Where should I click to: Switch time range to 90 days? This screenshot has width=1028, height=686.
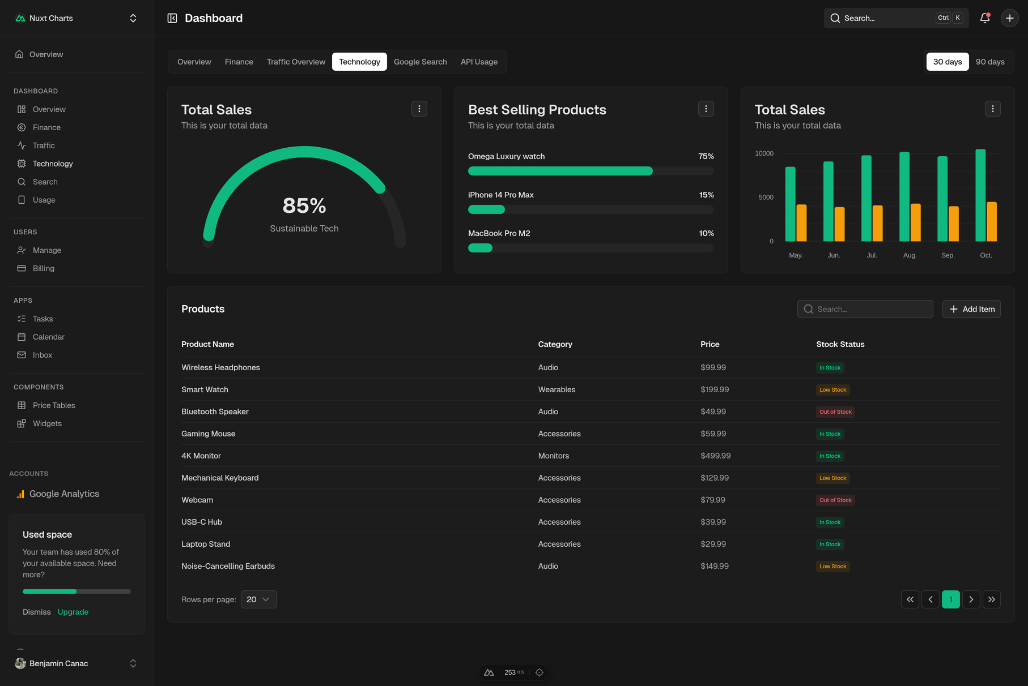[989, 62]
